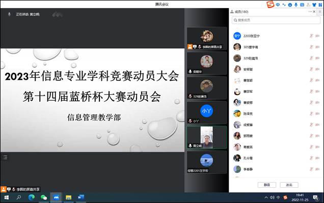
Task: Open Microsoft Edge from the taskbar
Action: pyautogui.click(x=32, y=197)
